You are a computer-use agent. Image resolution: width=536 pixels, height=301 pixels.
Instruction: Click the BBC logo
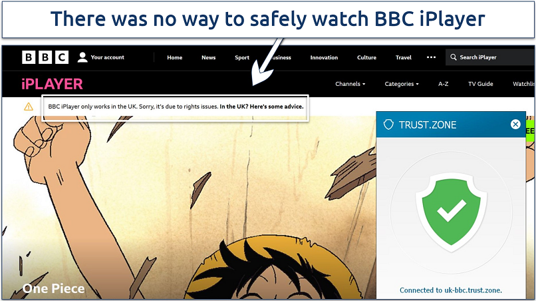click(45, 57)
